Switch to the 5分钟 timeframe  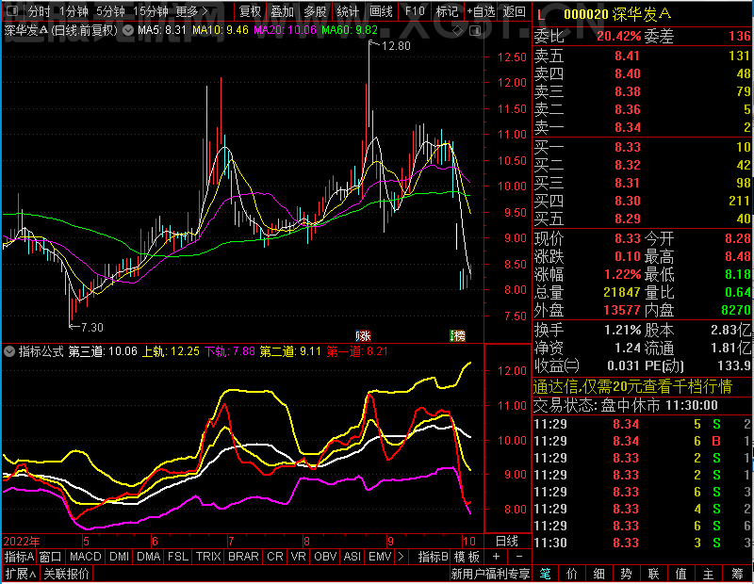[110, 11]
